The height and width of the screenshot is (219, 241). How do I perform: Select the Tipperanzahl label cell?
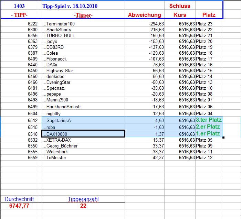point(83,199)
